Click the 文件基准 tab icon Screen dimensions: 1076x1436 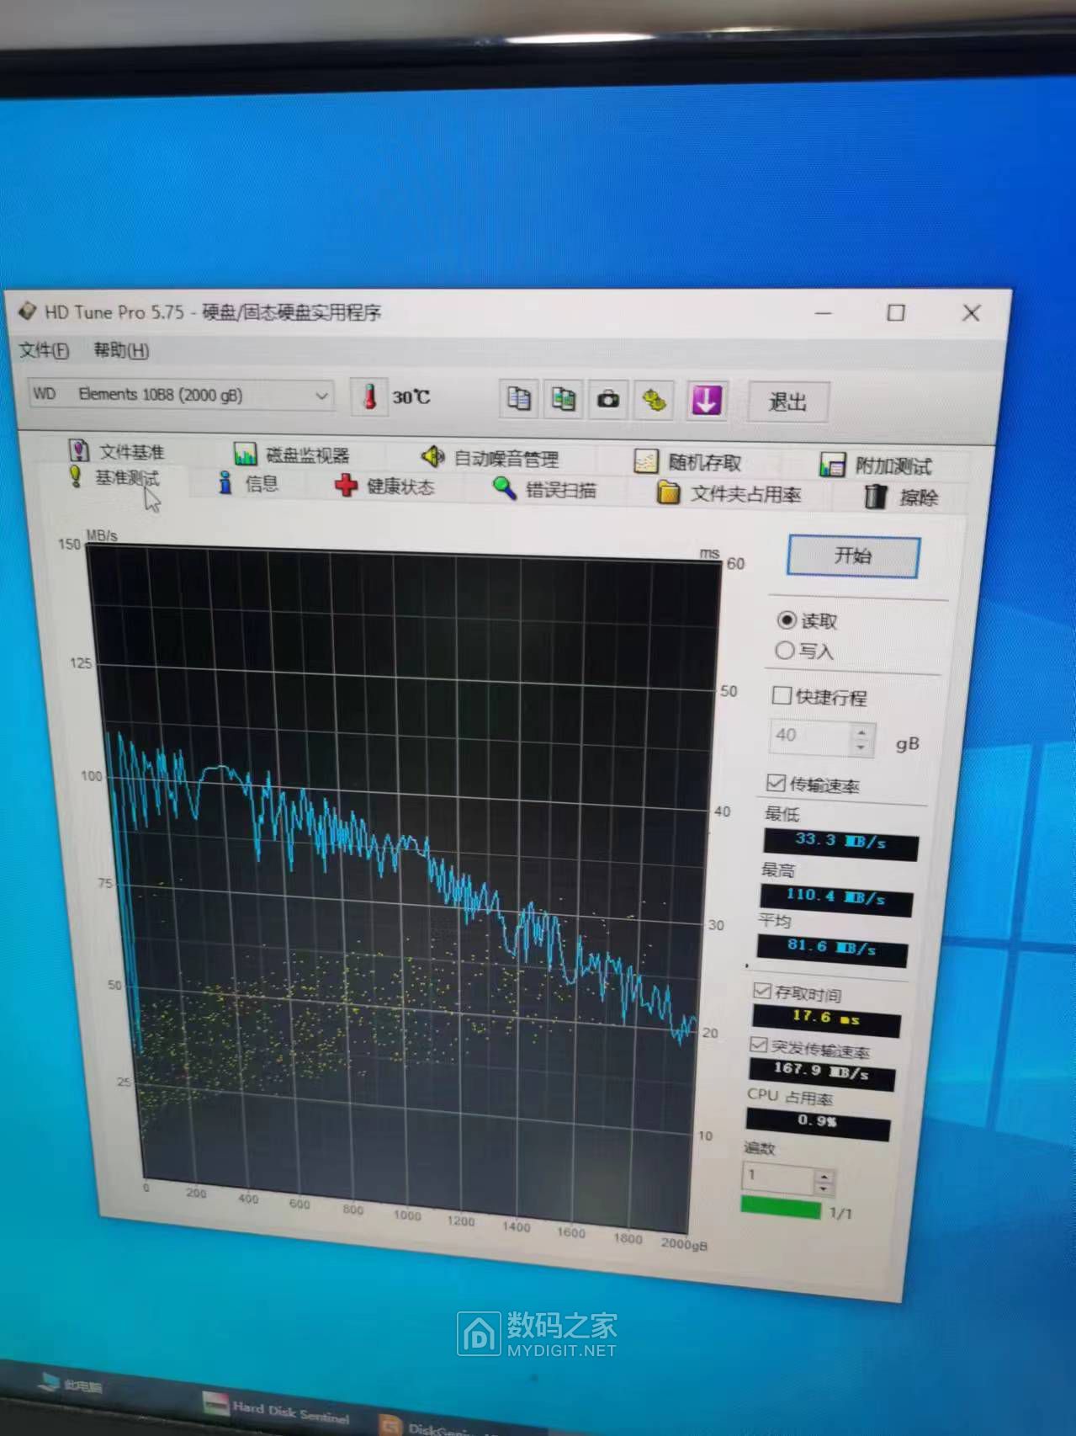(78, 450)
